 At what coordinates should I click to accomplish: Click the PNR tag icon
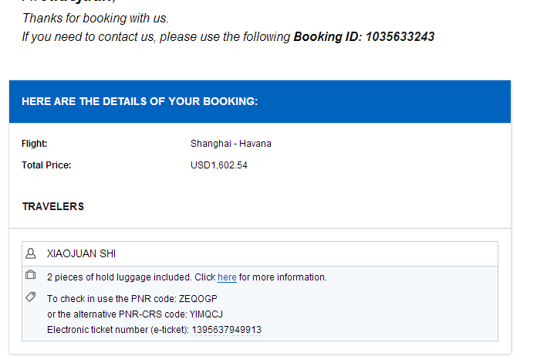point(31,297)
